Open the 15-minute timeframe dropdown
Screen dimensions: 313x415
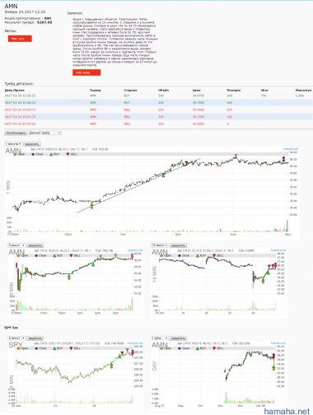click(x=160, y=245)
